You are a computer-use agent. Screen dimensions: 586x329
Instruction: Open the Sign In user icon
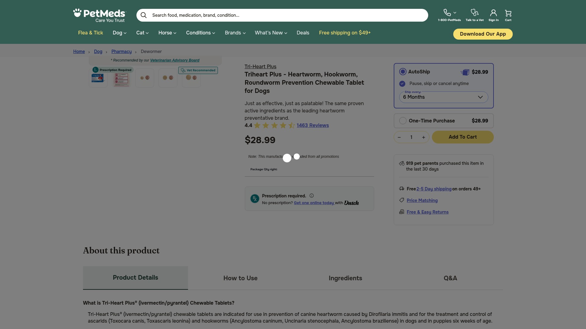coord(494,13)
